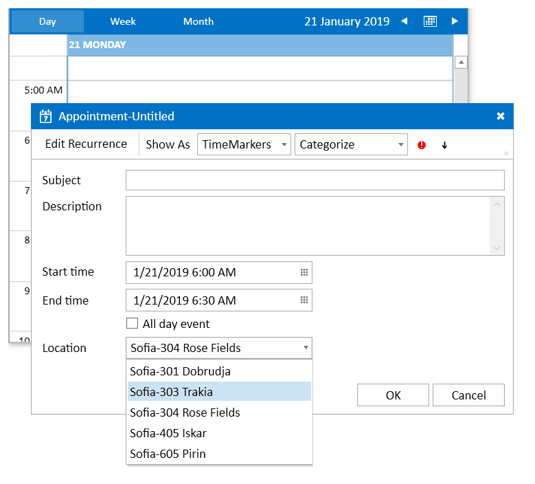The image size is (535, 484).
Task: Click the 5:00 AM time slot
Action: click(260, 92)
